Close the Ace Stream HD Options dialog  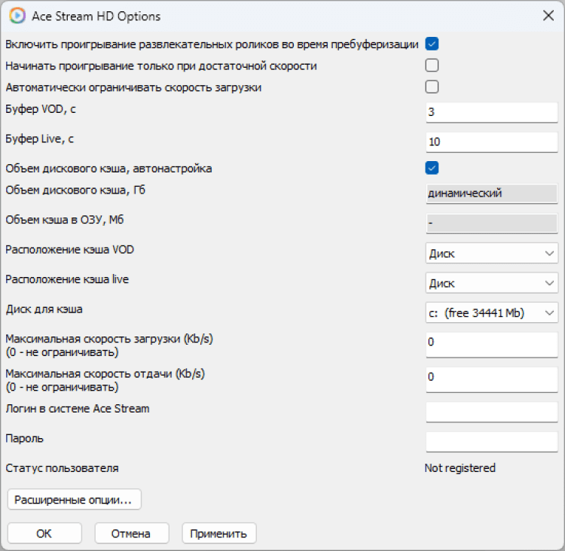coord(548,16)
